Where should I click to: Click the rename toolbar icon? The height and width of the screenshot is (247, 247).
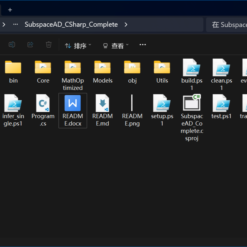(x=12, y=45)
